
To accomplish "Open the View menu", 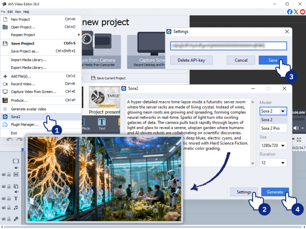I will pos(18,12).
